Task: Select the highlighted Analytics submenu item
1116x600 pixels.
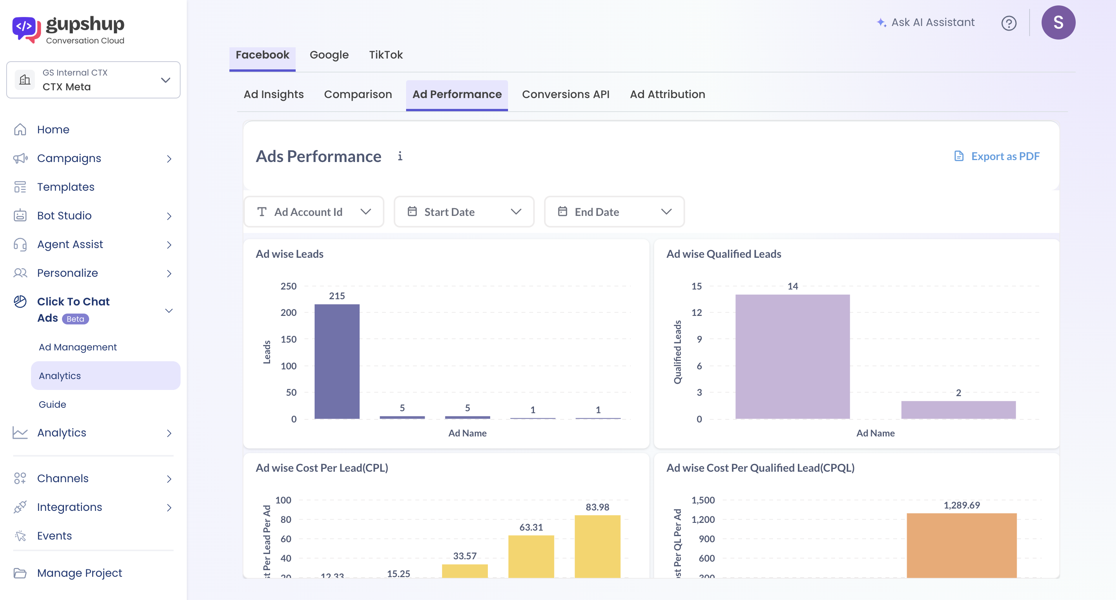Action: click(x=105, y=376)
